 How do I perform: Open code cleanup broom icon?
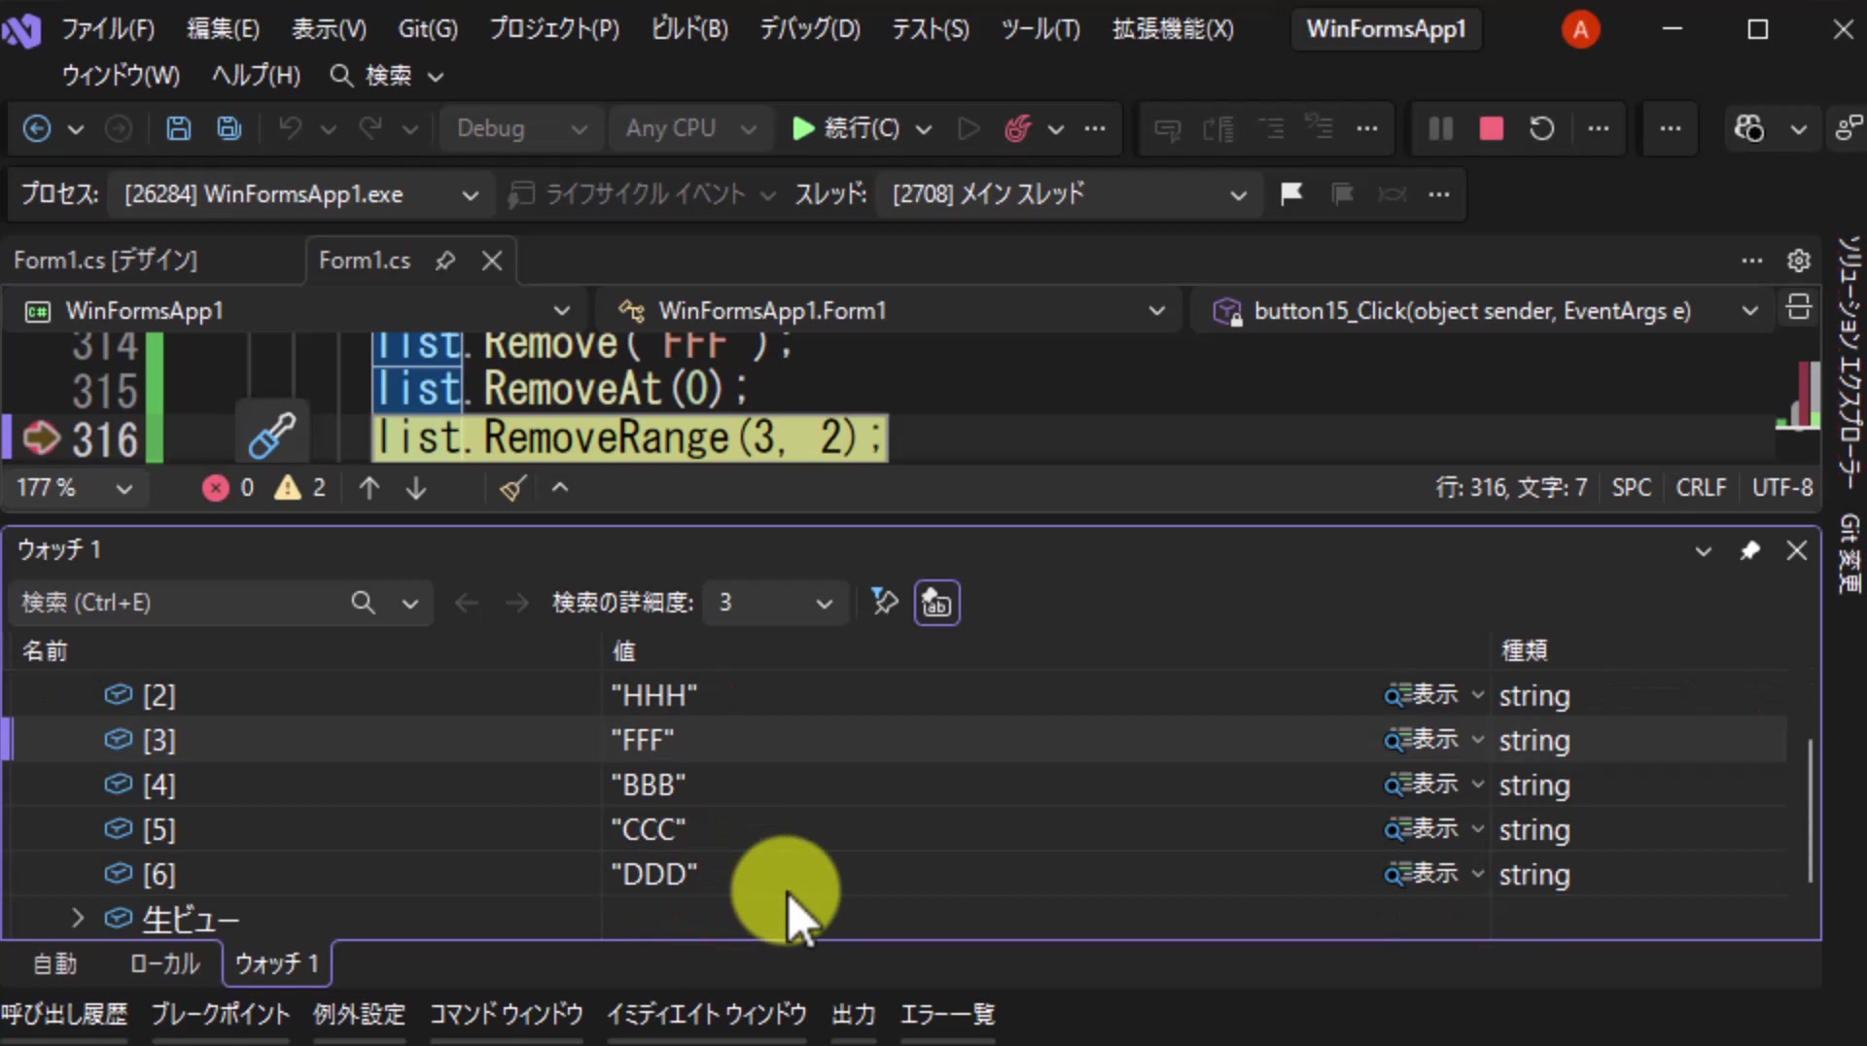513,487
